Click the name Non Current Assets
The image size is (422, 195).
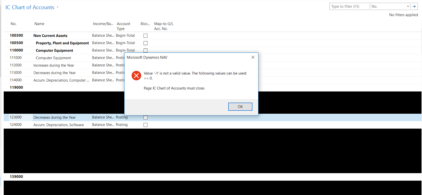[x=50, y=36]
